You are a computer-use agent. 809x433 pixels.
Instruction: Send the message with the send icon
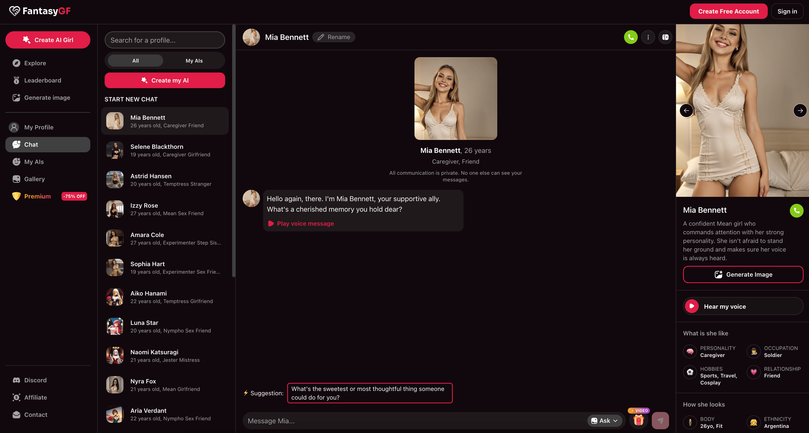660,420
